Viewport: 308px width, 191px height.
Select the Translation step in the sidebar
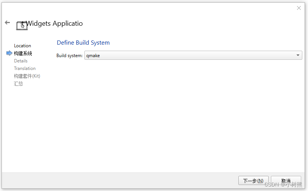click(x=25, y=68)
